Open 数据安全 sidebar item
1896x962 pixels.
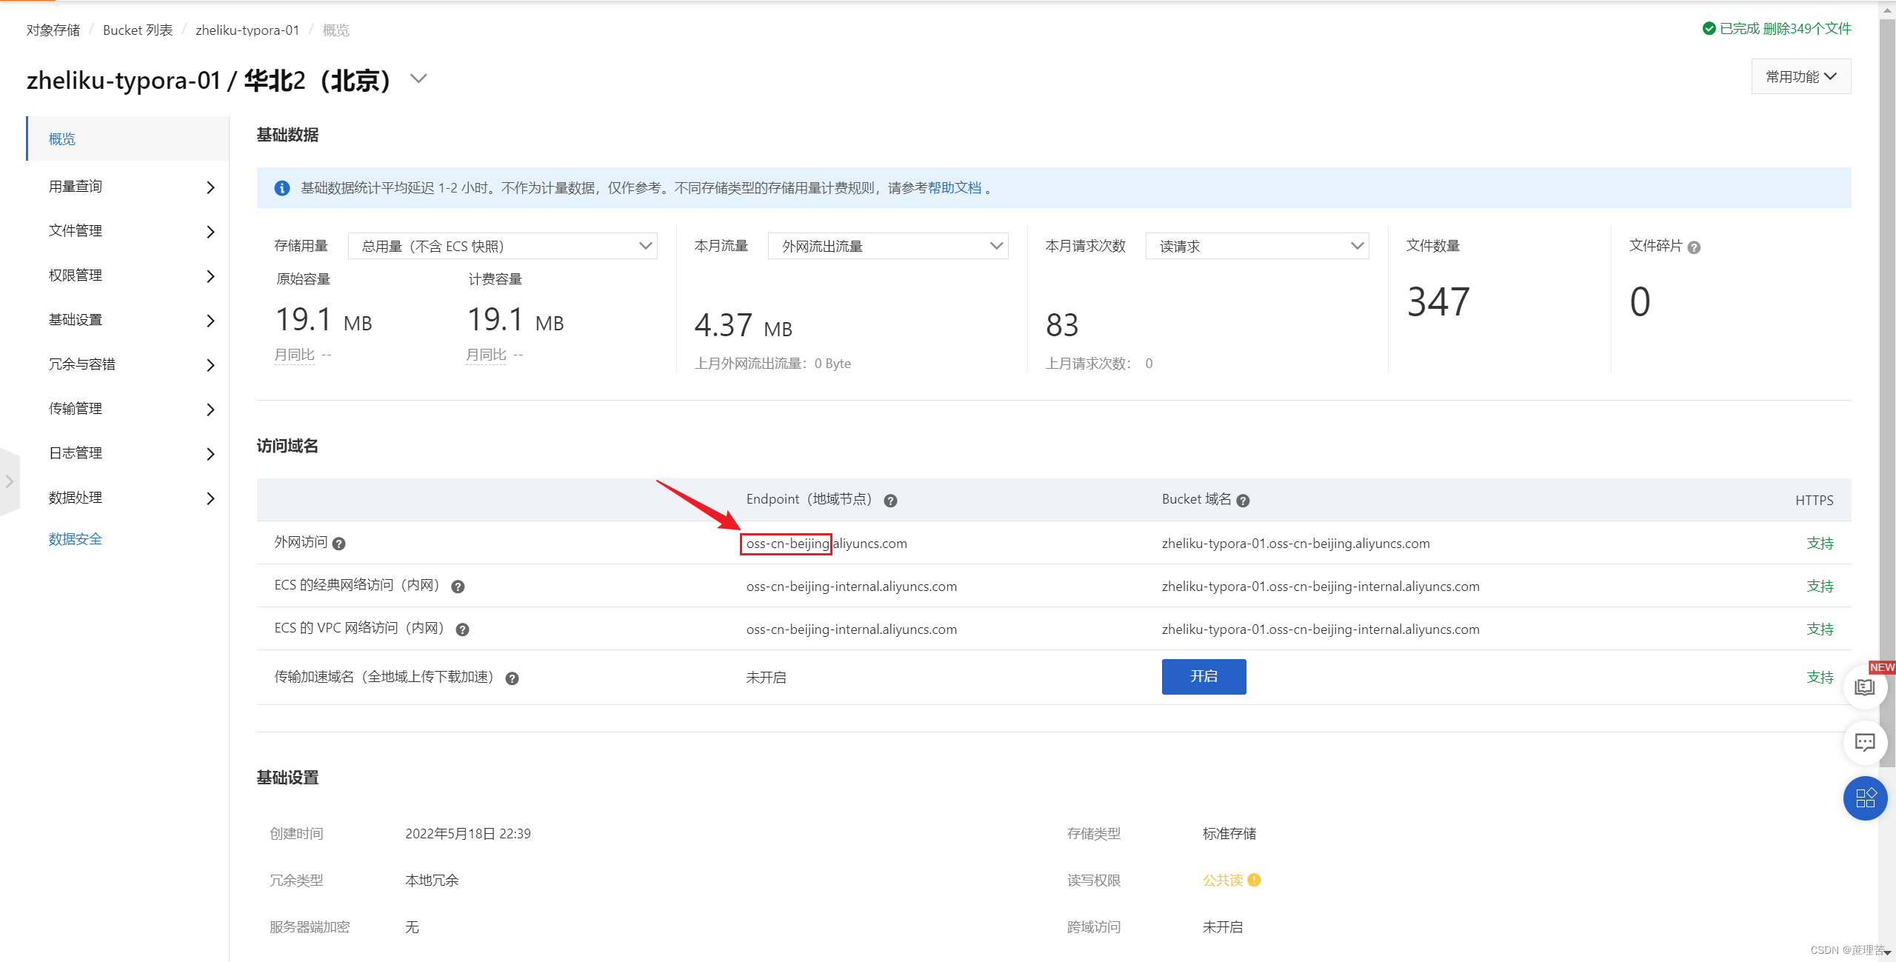[x=76, y=539]
